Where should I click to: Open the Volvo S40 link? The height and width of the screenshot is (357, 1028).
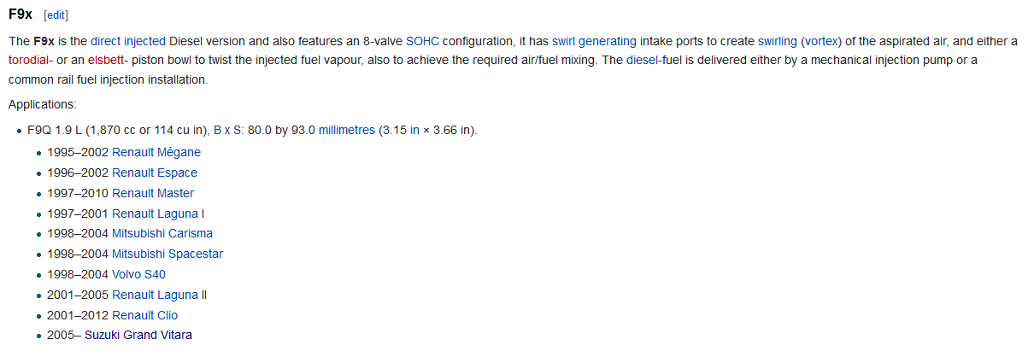pos(138,274)
